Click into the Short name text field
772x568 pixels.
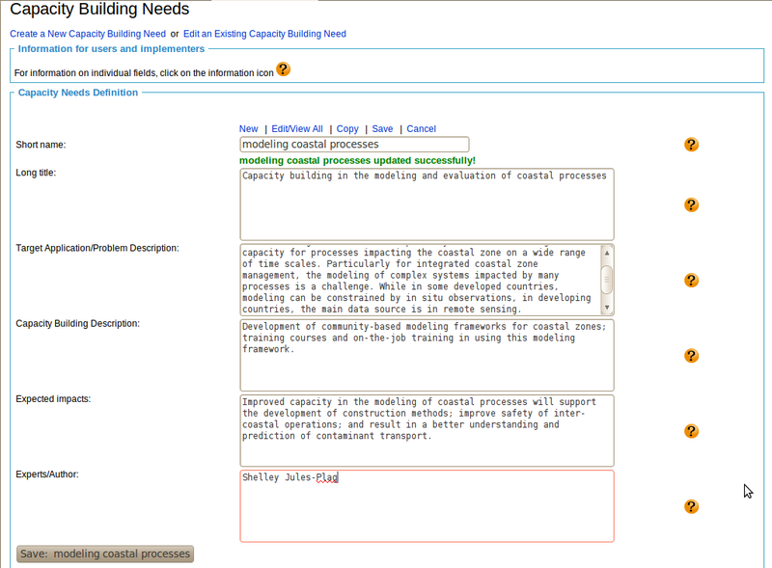(353, 145)
